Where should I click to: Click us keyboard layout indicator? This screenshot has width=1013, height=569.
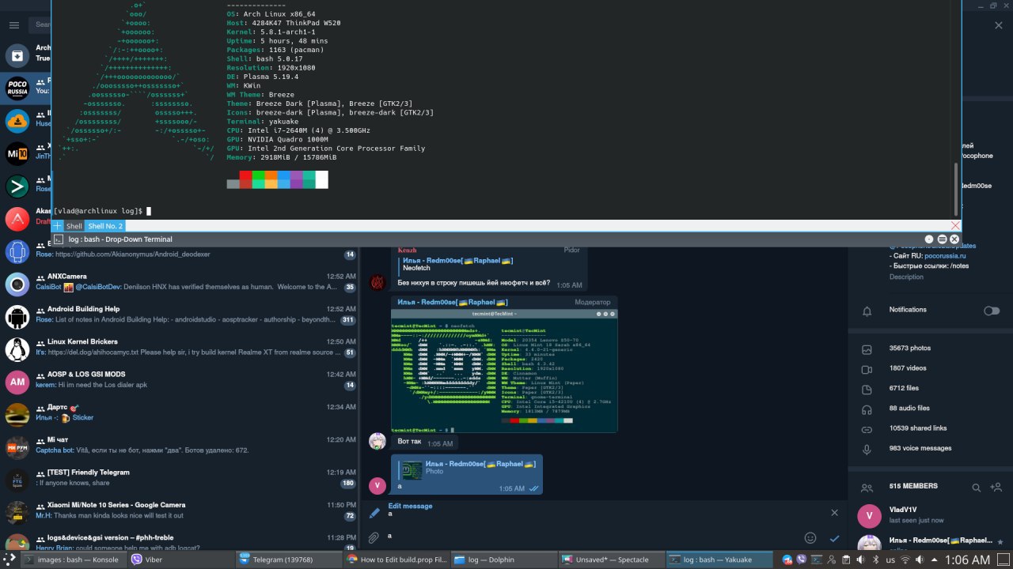coord(891,560)
